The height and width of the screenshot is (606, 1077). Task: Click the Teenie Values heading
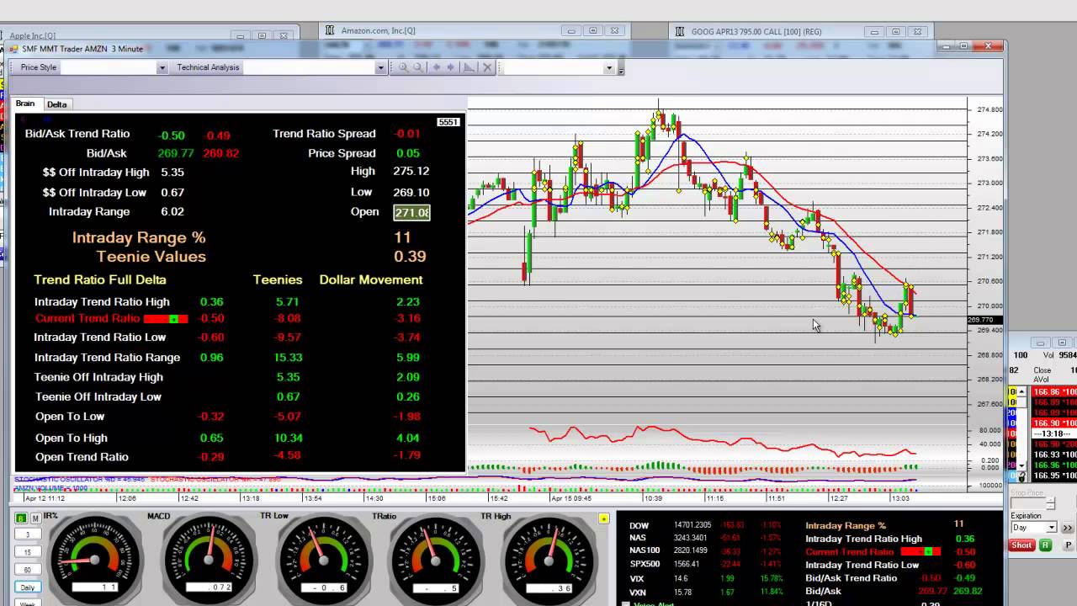click(x=151, y=257)
